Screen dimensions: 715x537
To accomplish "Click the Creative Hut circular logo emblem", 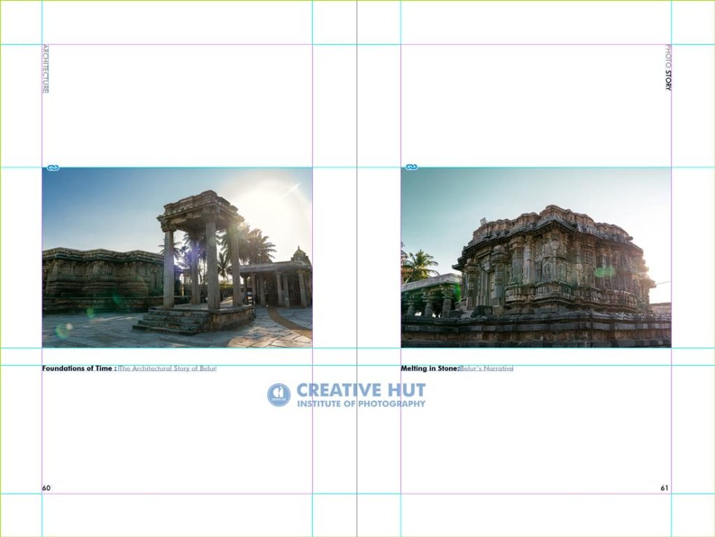I will 279,395.
